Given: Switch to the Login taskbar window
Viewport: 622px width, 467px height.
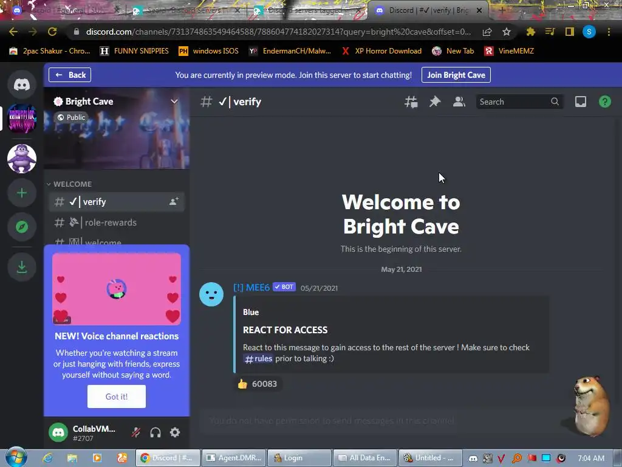Looking at the screenshot, I should pos(299,458).
